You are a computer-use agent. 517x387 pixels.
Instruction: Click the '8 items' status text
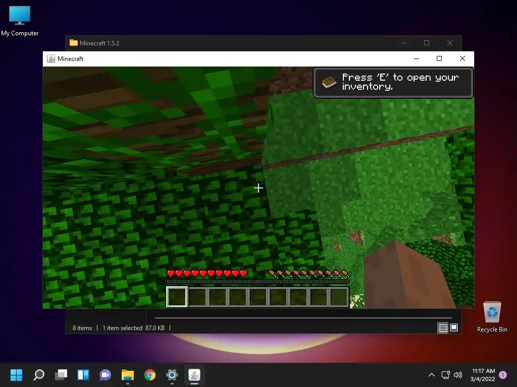82,328
